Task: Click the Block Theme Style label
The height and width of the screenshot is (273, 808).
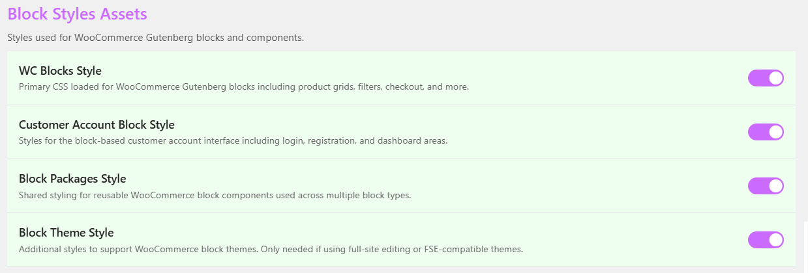Action: click(x=67, y=233)
